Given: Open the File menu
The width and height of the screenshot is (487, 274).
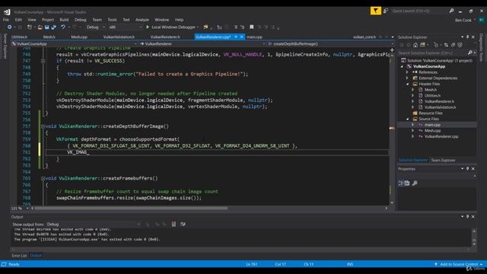Looking at the screenshot, I should [x=6, y=20].
